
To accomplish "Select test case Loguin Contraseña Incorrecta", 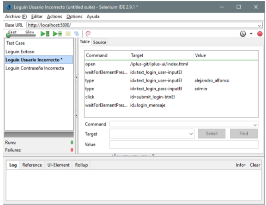I will 39,68.
